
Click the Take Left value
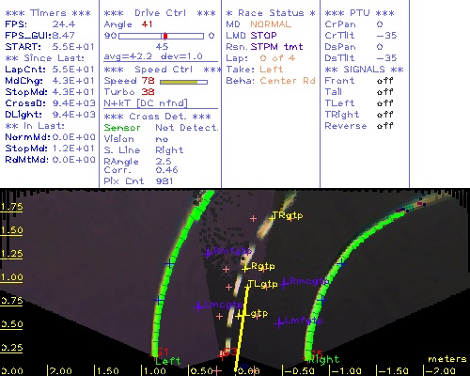click(x=272, y=70)
